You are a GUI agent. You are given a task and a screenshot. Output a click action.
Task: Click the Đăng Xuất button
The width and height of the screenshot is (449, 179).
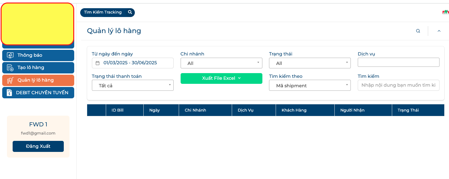click(38, 146)
